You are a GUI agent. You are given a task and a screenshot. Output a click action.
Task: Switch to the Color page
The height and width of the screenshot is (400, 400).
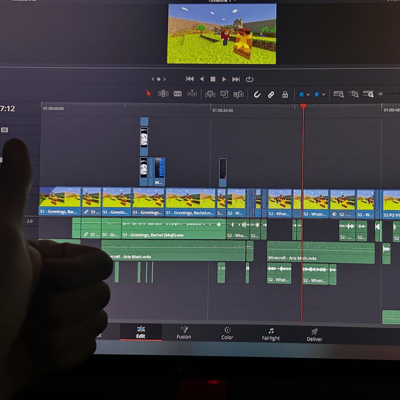coord(227,333)
